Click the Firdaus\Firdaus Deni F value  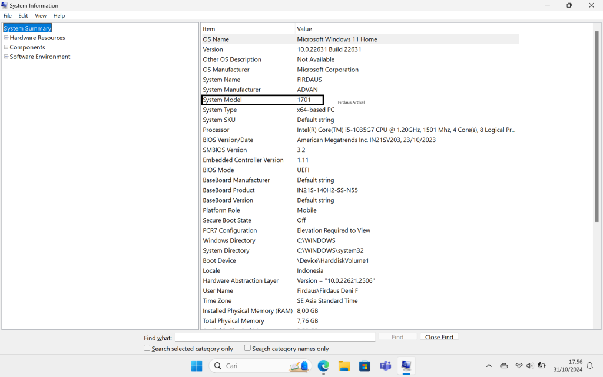(327, 290)
